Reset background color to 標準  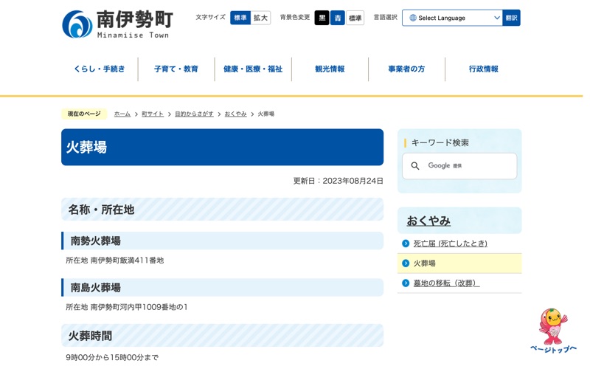point(355,18)
